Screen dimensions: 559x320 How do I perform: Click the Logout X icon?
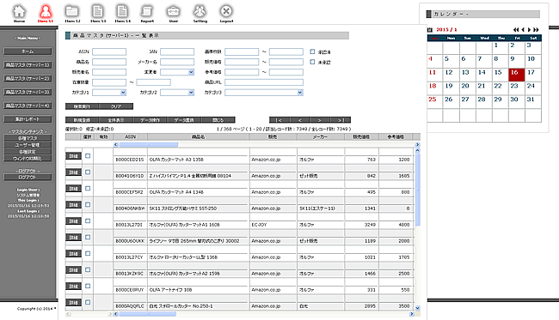pyautogui.click(x=226, y=12)
